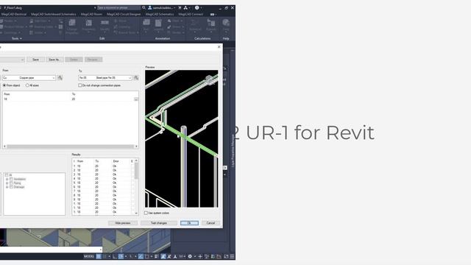This screenshot has width=471, height=265.
Task: Check the Drainage checkbox in tree
Action: 12,187
